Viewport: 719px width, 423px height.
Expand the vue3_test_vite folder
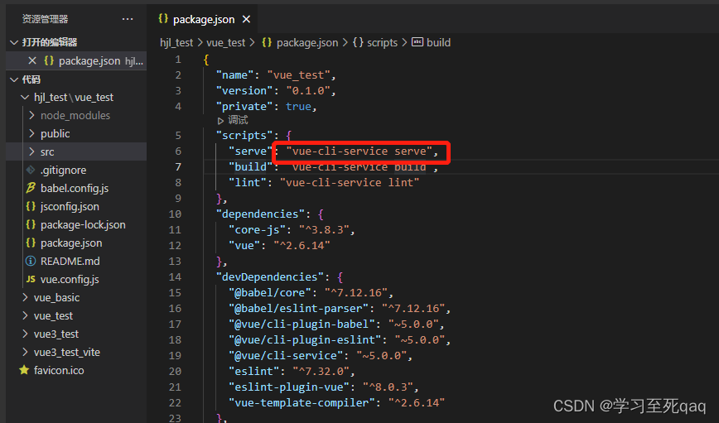(25, 352)
